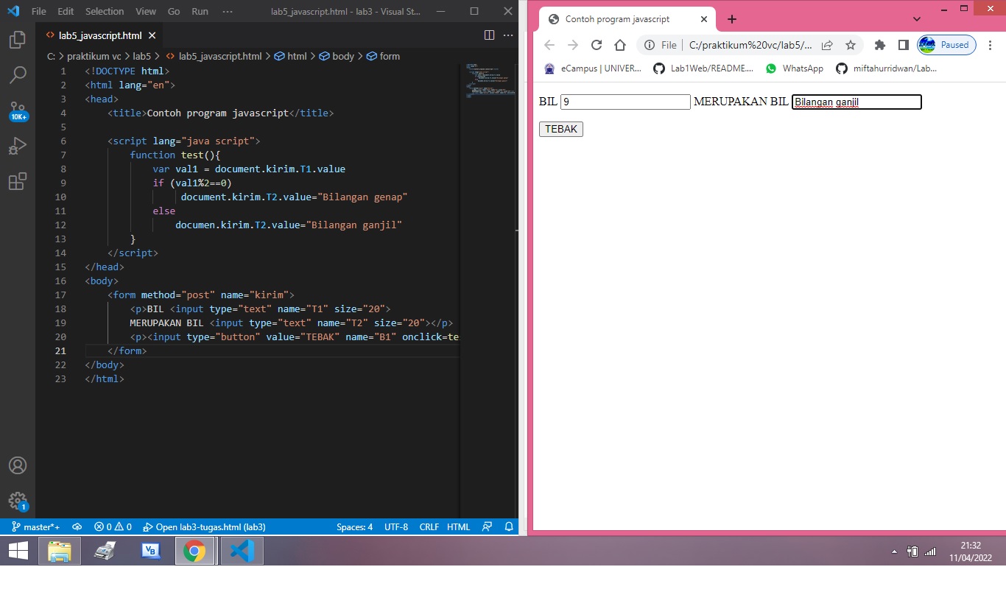Open the editor's more actions menu

click(507, 35)
